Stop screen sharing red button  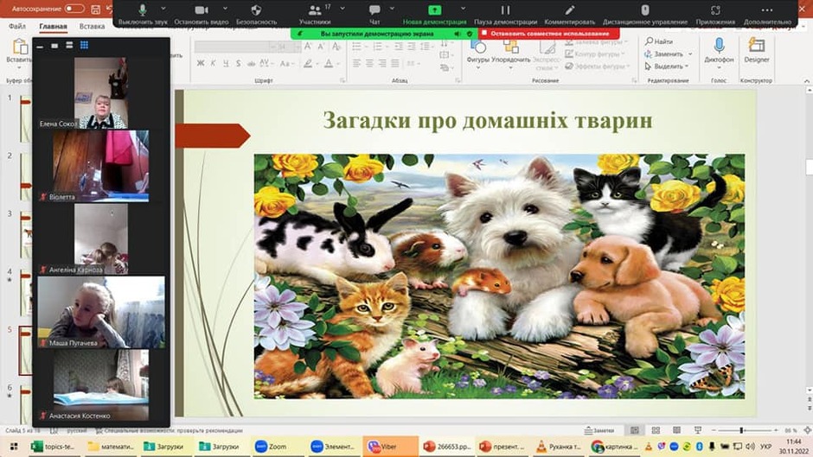tap(548, 33)
